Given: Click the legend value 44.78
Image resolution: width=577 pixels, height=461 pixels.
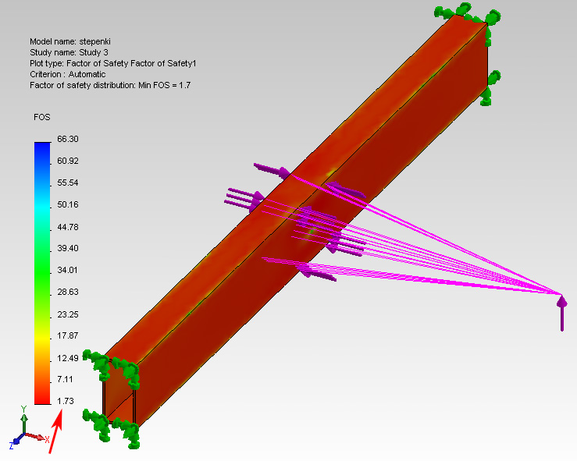Looking at the screenshot, I should [68, 227].
